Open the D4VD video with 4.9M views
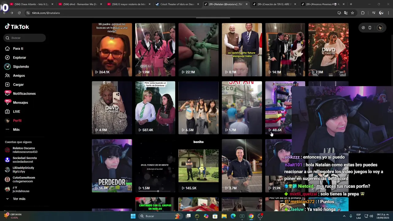Screen dimensions: 393x221 [x=112, y=107]
